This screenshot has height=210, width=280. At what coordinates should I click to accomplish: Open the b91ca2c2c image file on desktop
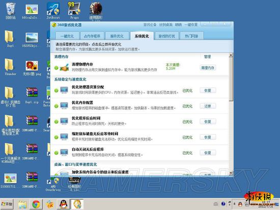pos(32,11)
